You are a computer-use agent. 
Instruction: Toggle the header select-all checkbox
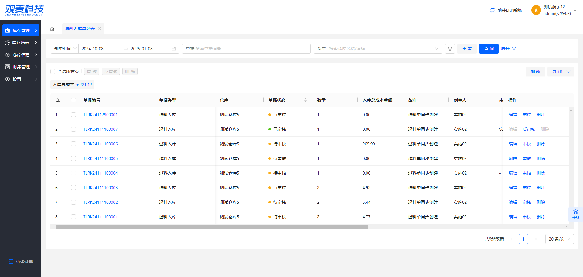point(73,100)
